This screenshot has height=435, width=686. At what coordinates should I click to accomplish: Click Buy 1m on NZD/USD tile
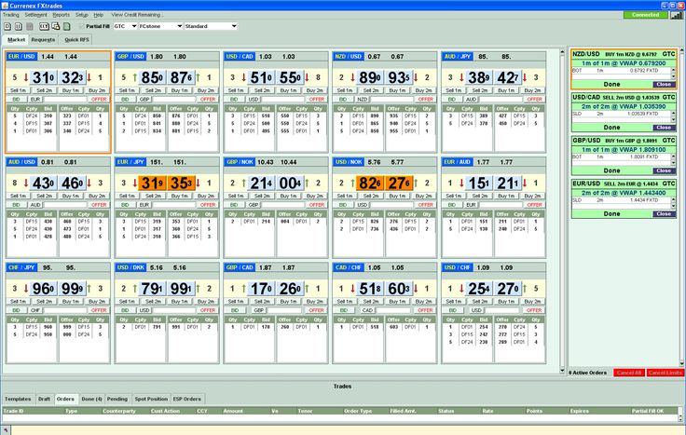(398, 90)
